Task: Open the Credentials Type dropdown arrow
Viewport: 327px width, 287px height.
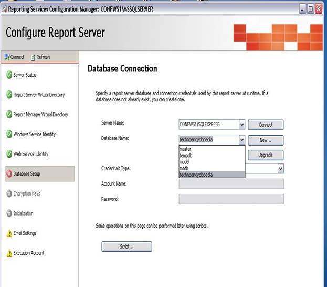Action: [280, 168]
